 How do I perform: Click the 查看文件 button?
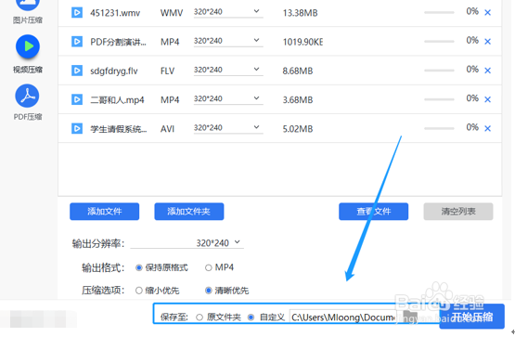point(373,212)
